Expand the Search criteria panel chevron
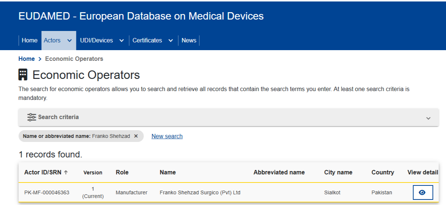The width and height of the screenshot is (446, 205). click(x=428, y=118)
